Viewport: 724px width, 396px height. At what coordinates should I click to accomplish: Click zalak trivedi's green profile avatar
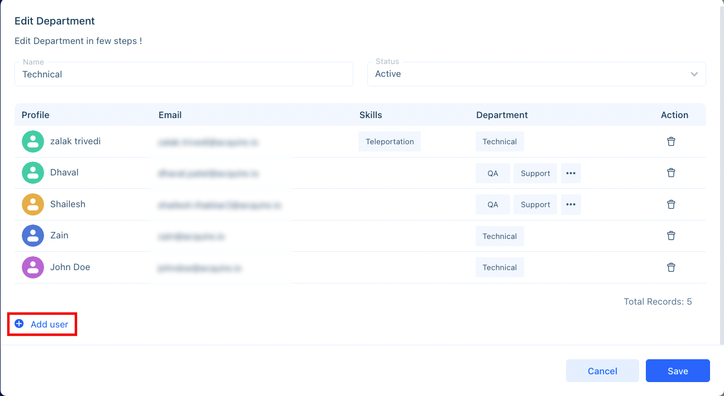33,141
